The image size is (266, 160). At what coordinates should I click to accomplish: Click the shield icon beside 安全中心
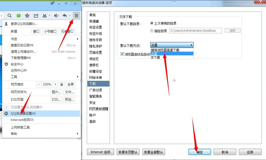click(6, 64)
